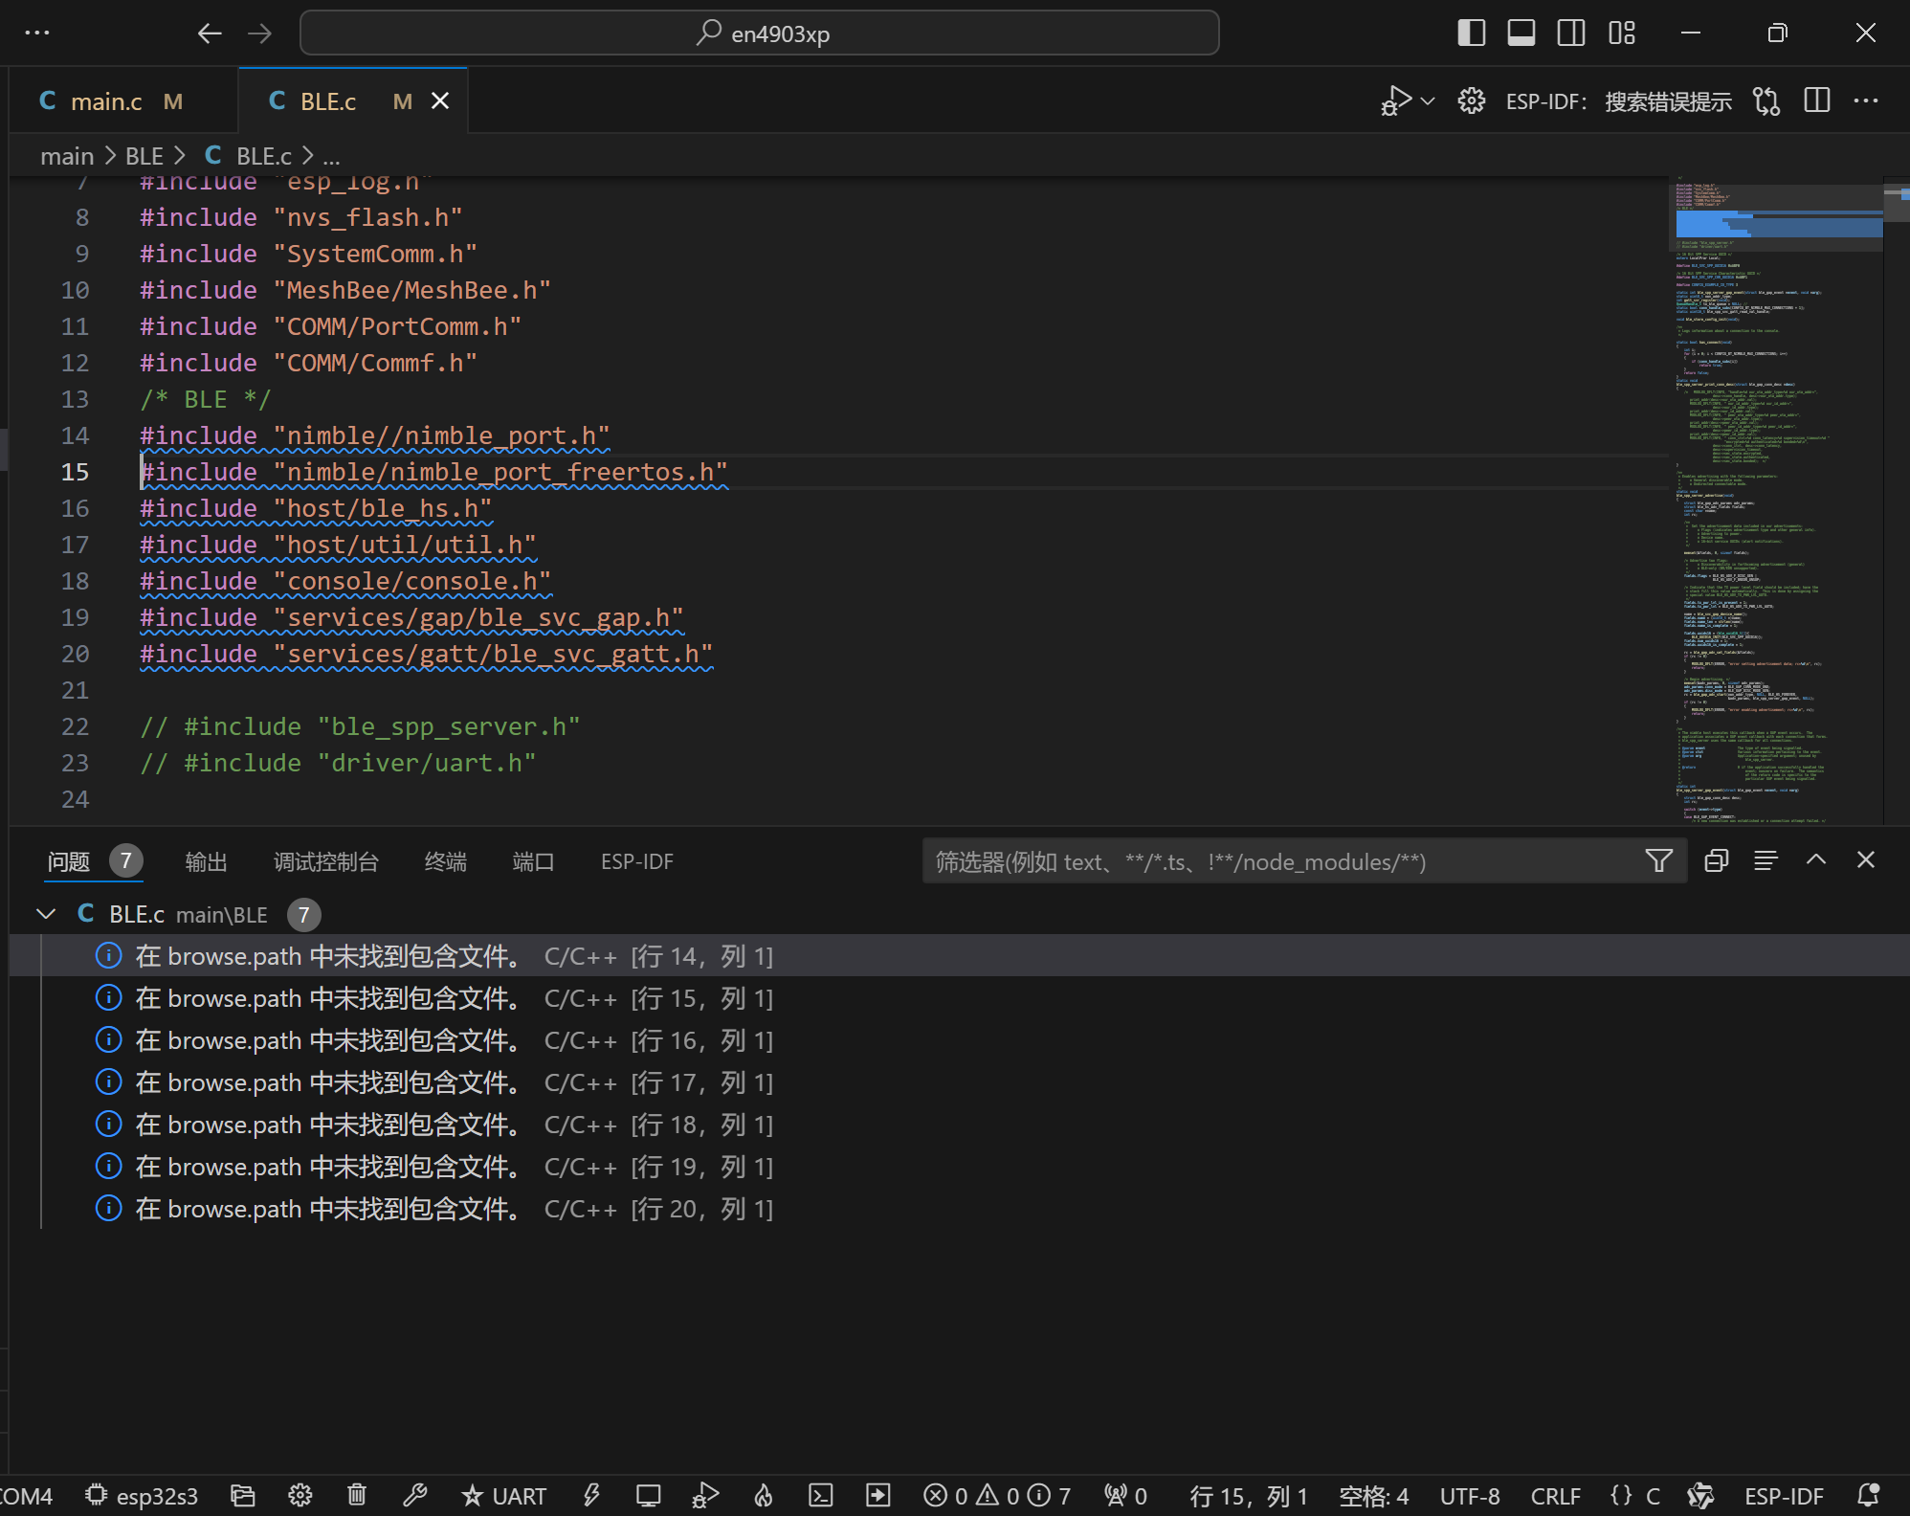The height and width of the screenshot is (1516, 1910).
Task: Select the problem at 行 18, 列 1
Action: [x=959, y=1125]
